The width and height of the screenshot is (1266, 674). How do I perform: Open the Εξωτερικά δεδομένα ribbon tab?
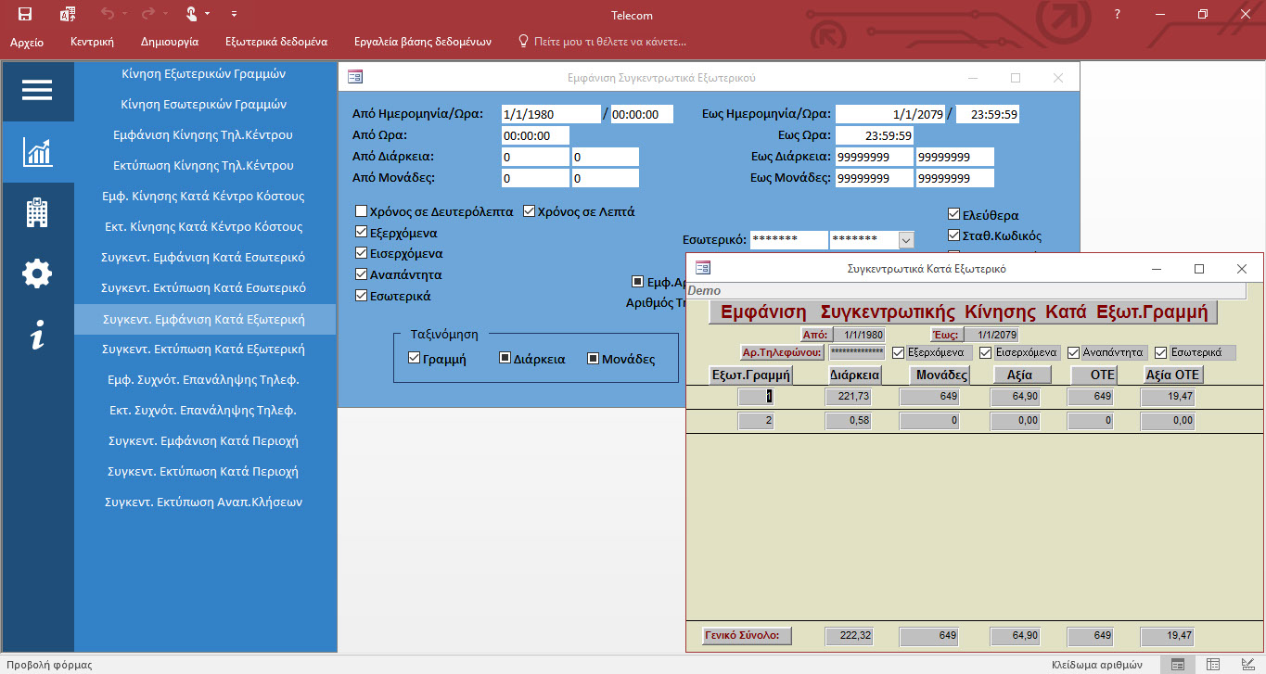coord(275,42)
